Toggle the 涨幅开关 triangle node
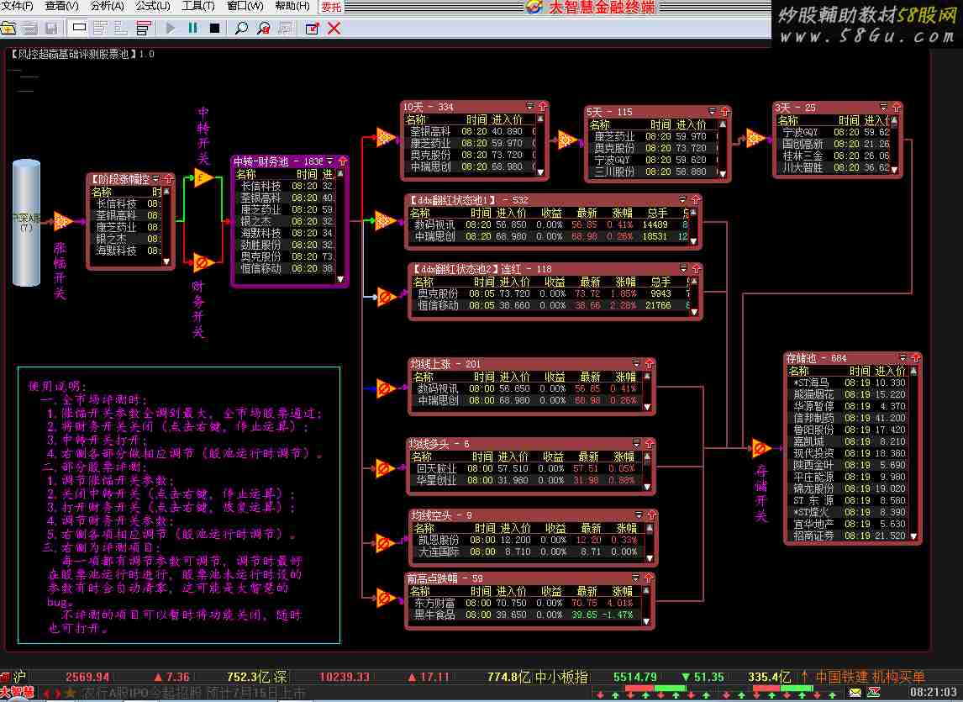This screenshot has width=963, height=702. coord(62,221)
